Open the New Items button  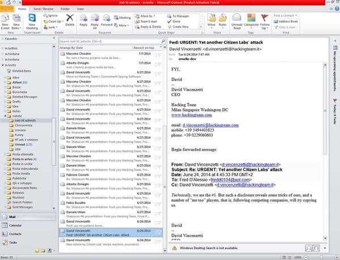16,22
